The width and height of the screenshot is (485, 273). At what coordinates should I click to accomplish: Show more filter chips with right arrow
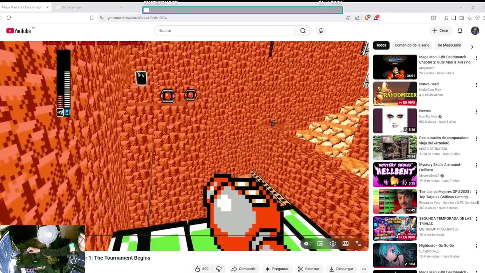coord(472,47)
